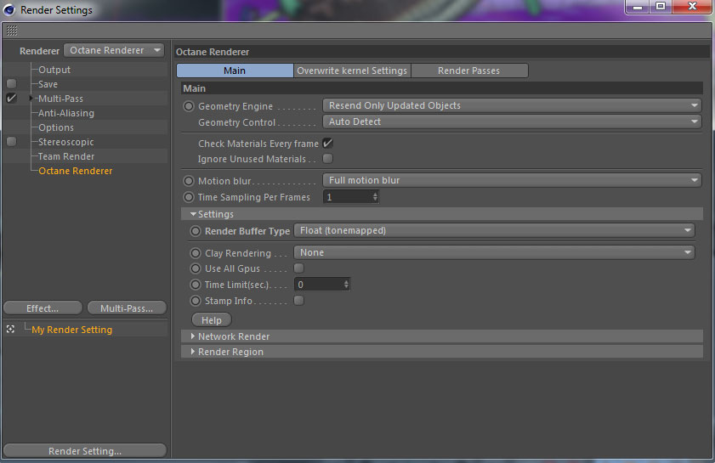Click the Help button
The width and height of the screenshot is (715, 463).
coord(212,320)
